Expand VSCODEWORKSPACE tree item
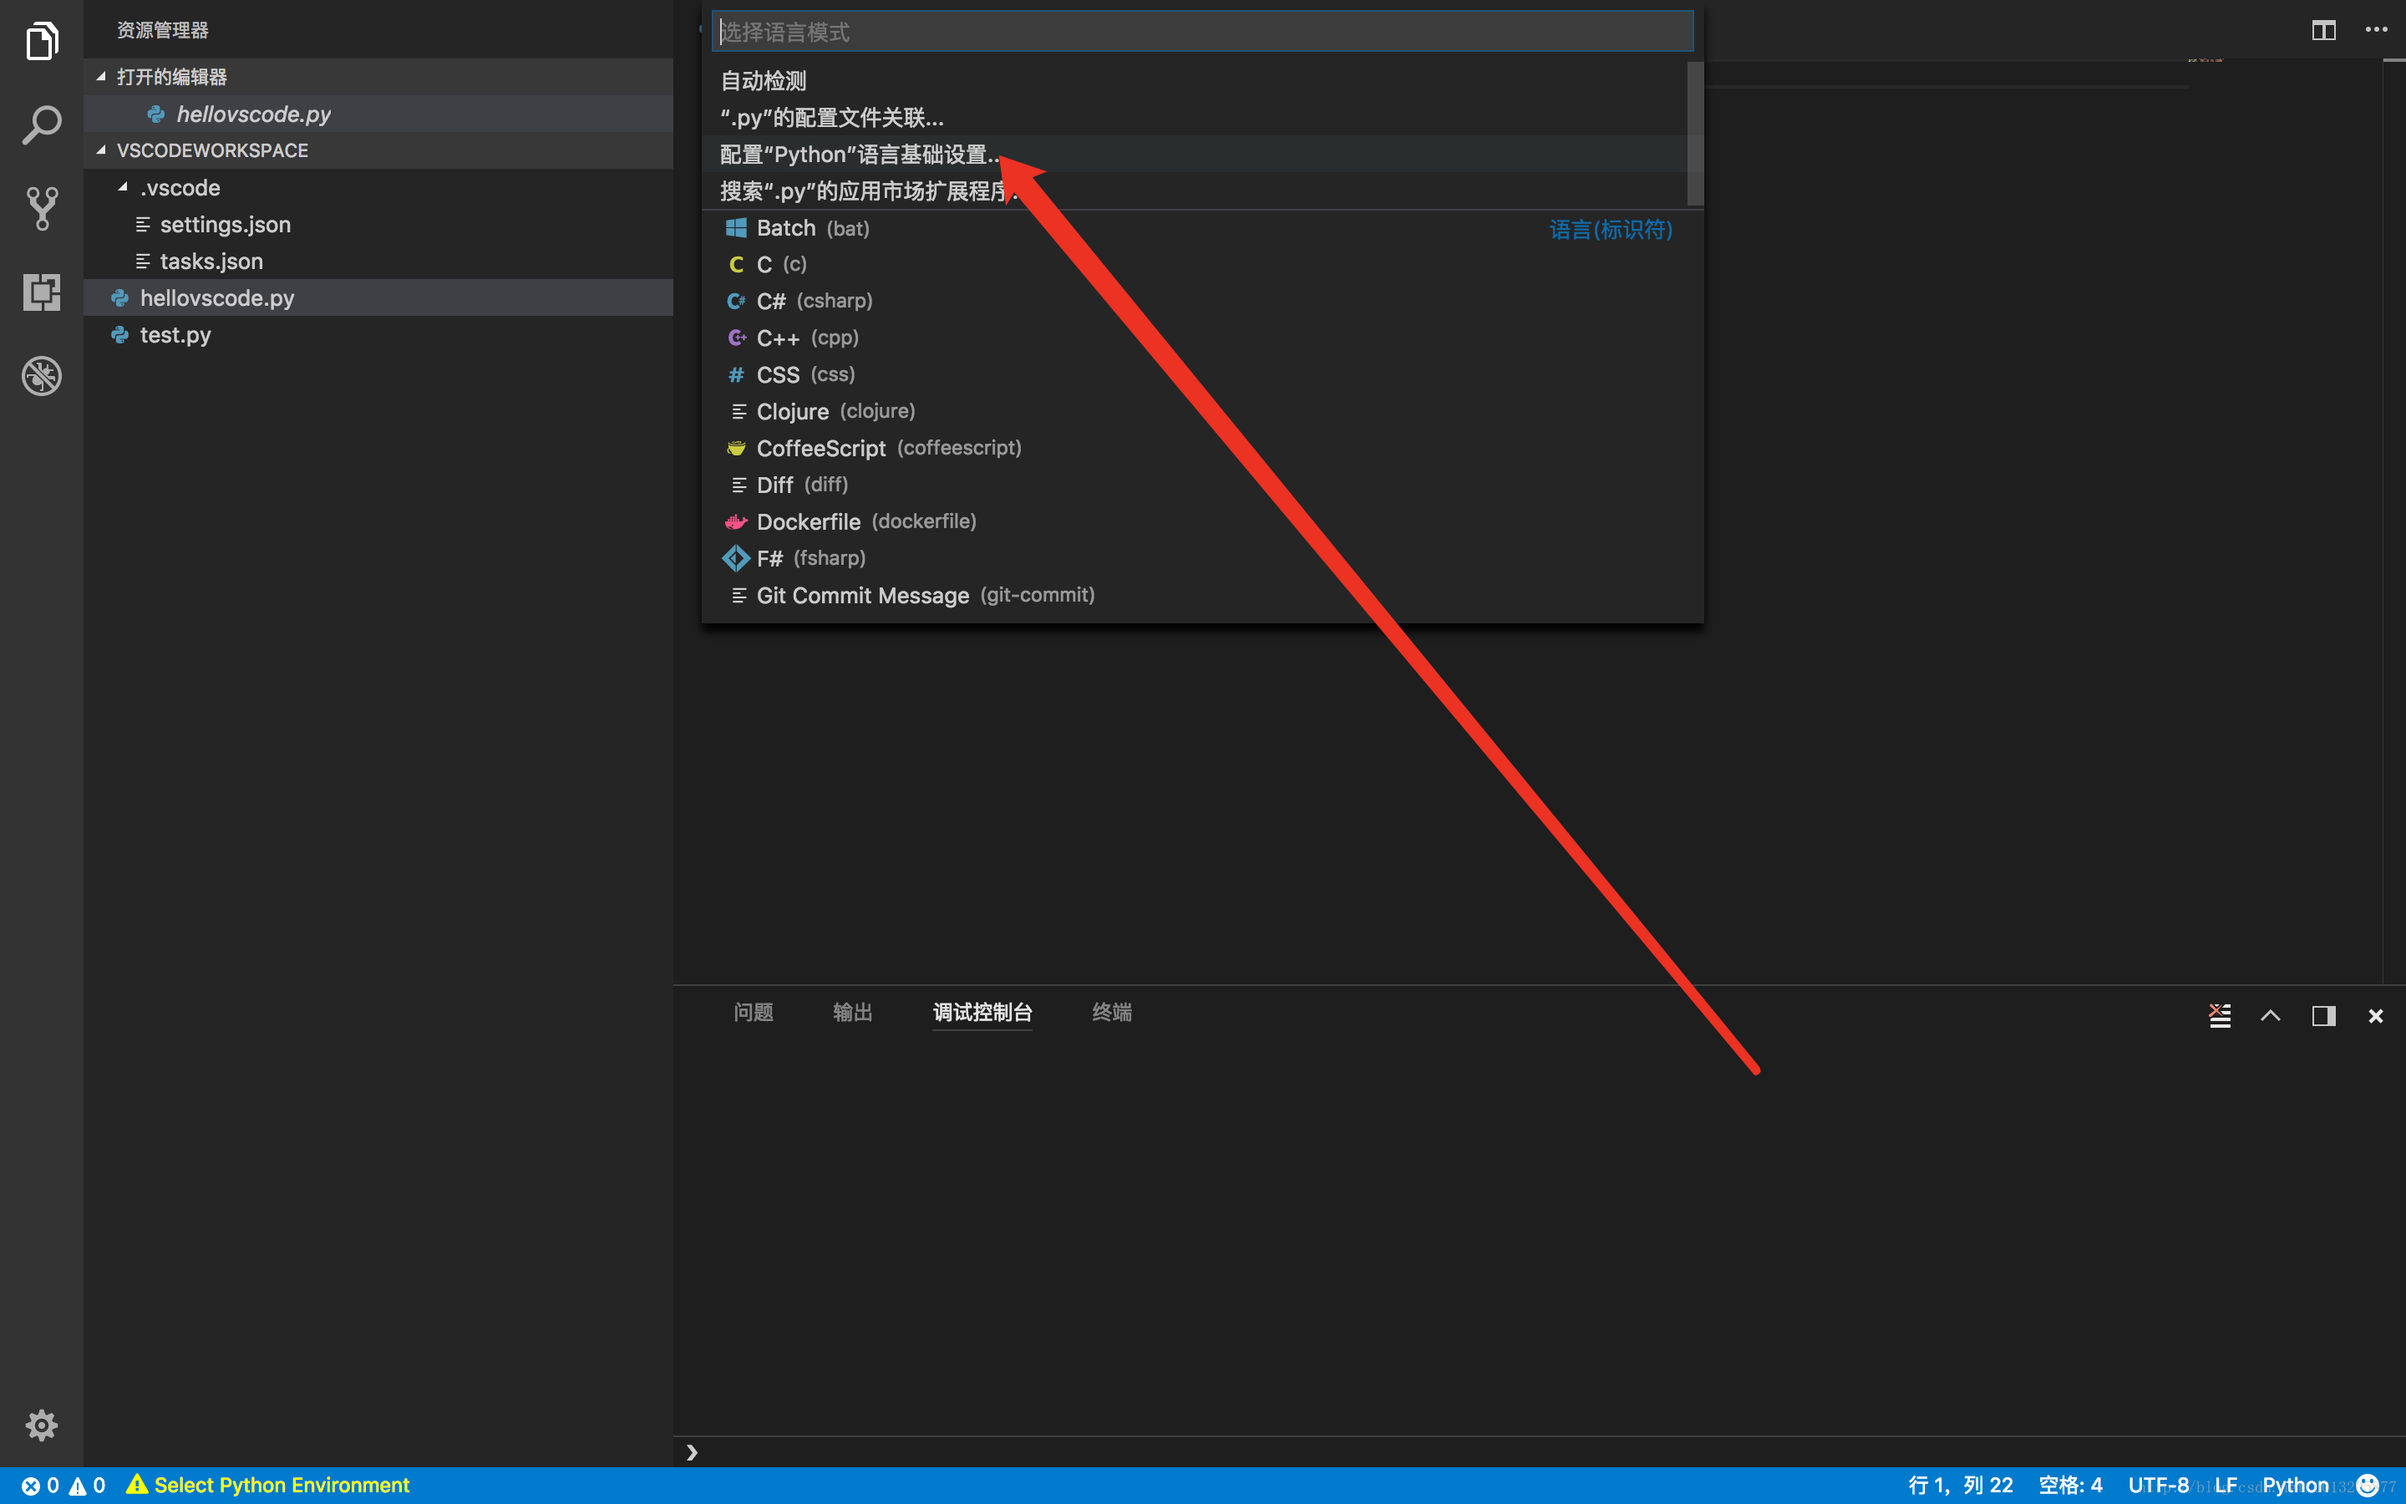2406x1504 pixels. tap(100, 149)
